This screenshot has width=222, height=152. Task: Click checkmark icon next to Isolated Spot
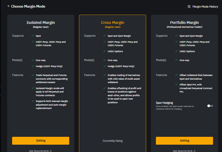click(32, 36)
